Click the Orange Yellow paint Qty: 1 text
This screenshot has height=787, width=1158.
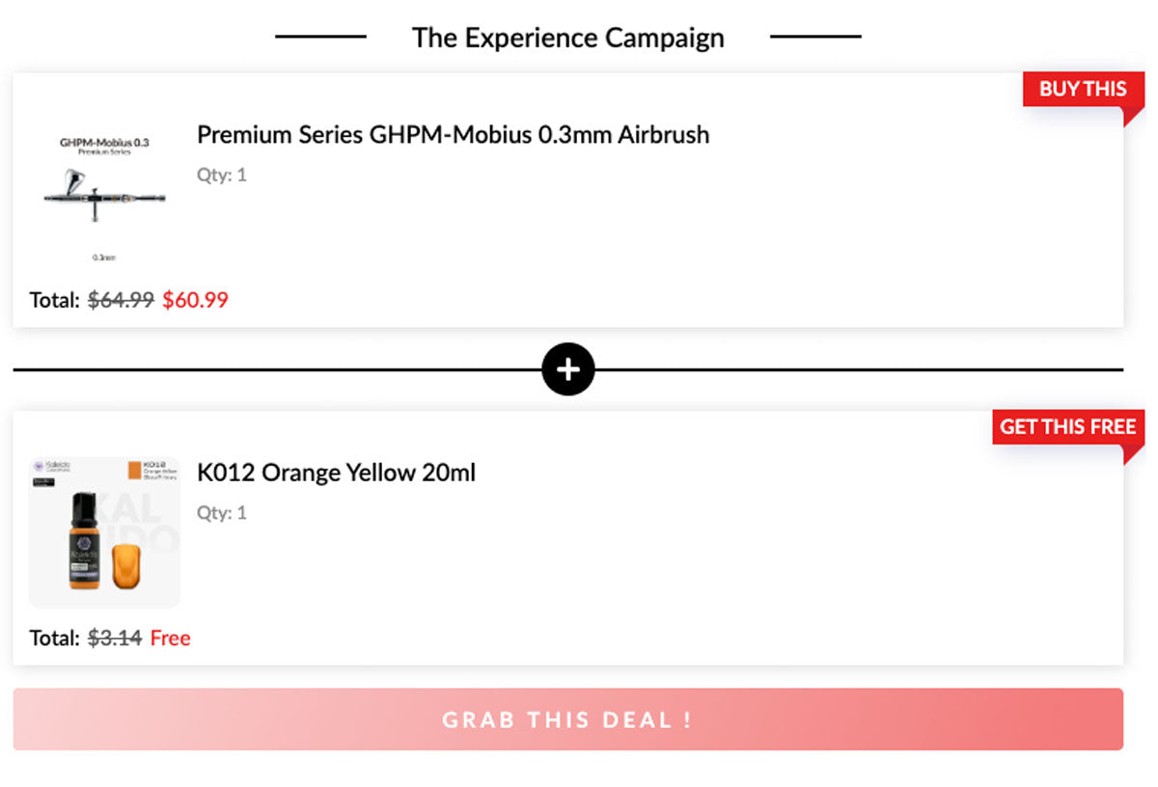pos(222,512)
